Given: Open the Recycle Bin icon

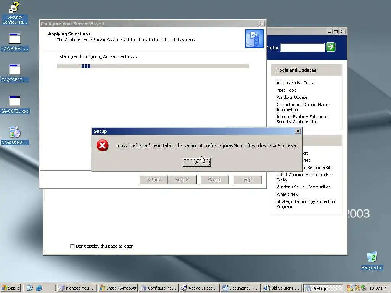Looking at the screenshot, I should pos(372,261).
